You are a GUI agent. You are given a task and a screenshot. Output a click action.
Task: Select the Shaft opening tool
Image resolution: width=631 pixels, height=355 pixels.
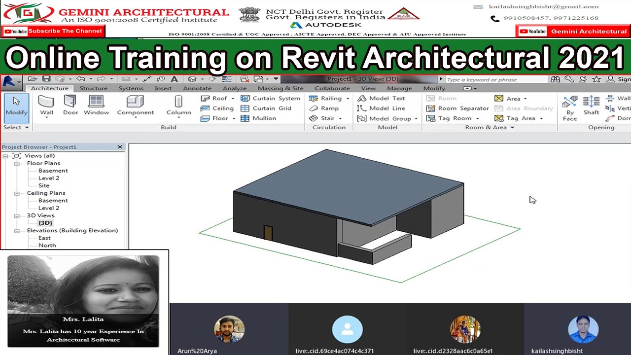coord(591,106)
